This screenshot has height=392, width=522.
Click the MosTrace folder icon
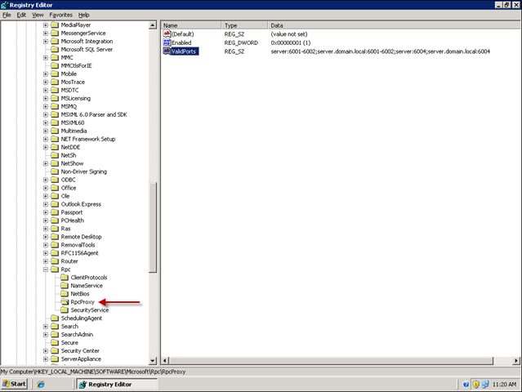55,82
